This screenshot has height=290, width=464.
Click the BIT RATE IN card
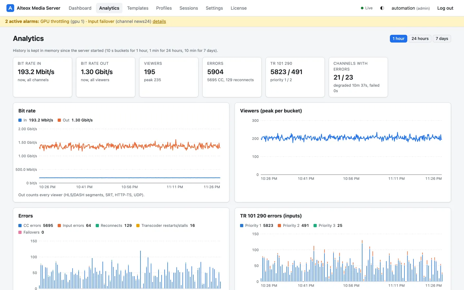click(x=43, y=77)
